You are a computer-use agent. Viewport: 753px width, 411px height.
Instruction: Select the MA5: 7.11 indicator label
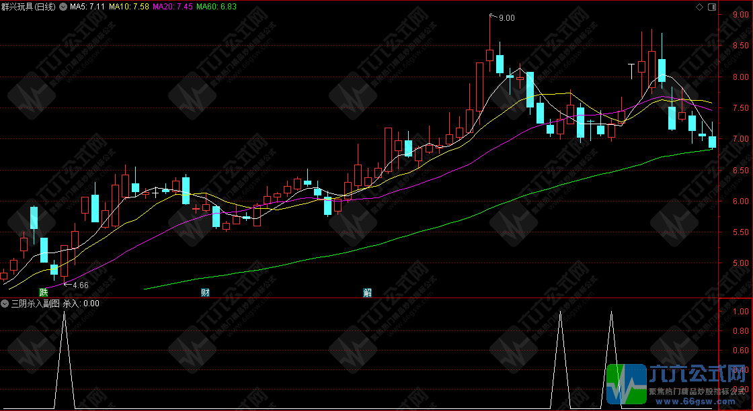[x=88, y=7]
